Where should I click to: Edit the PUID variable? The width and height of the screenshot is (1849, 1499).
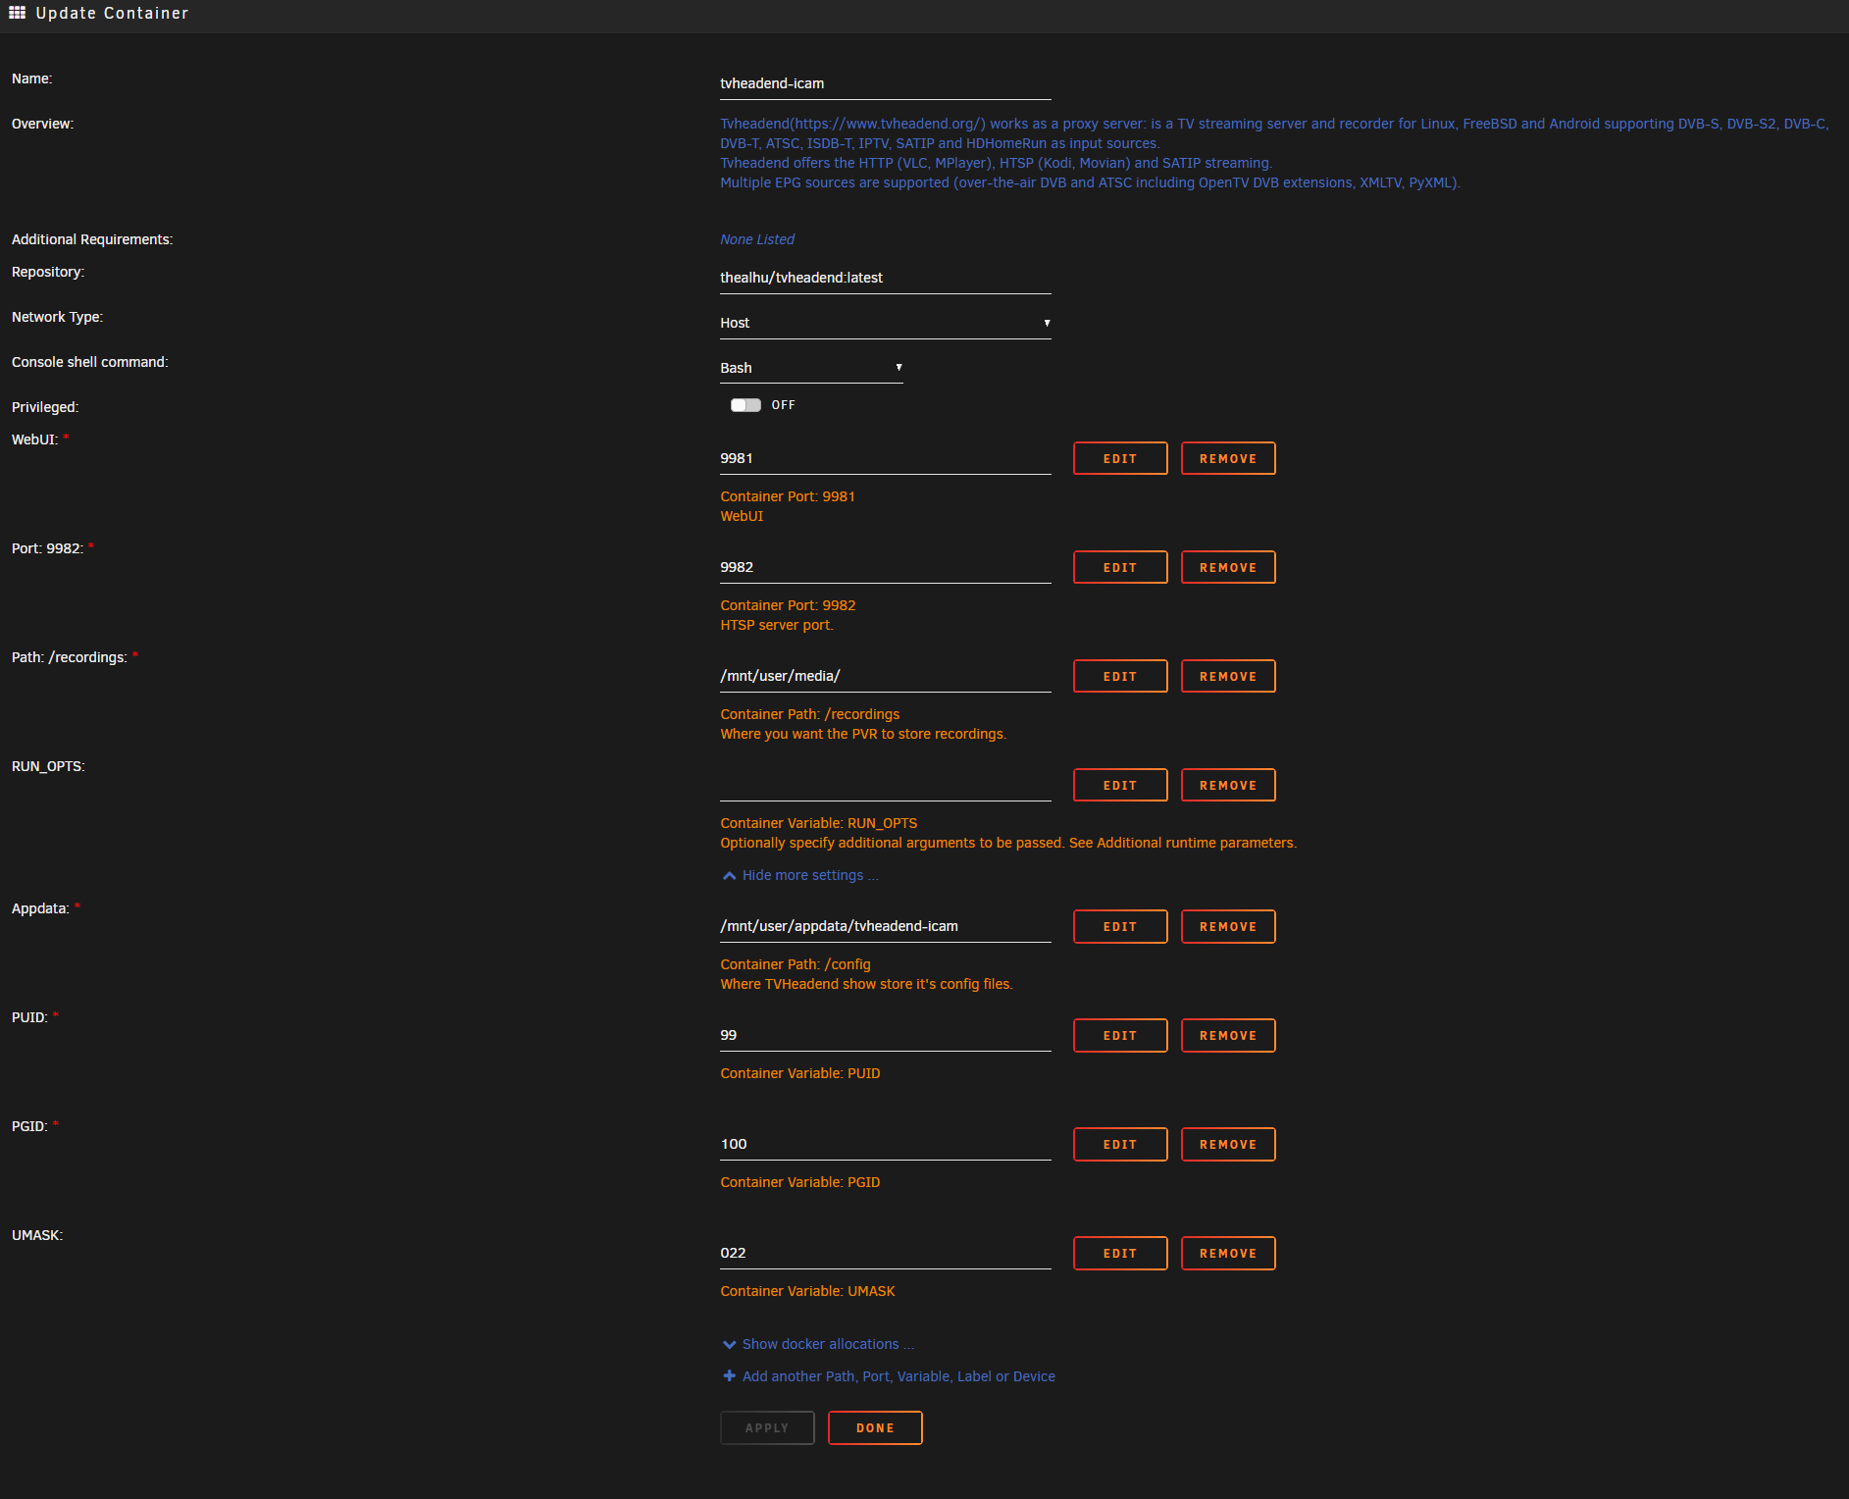pyautogui.click(x=1120, y=1035)
